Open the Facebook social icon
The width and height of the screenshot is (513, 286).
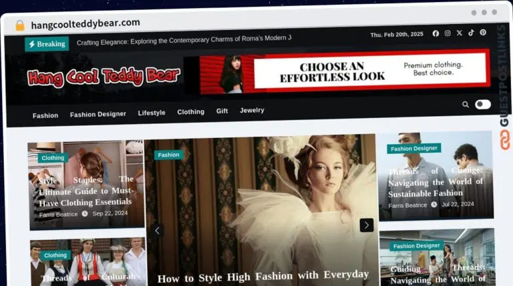coord(436,33)
